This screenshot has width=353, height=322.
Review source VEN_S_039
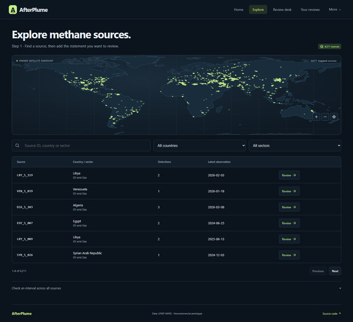289,191
